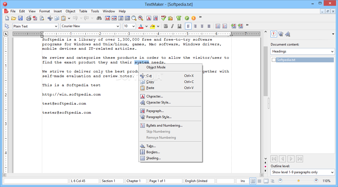Expand the Paste options arrow in toolbar
This screenshot has height=187, width=338.
(69, 18)
